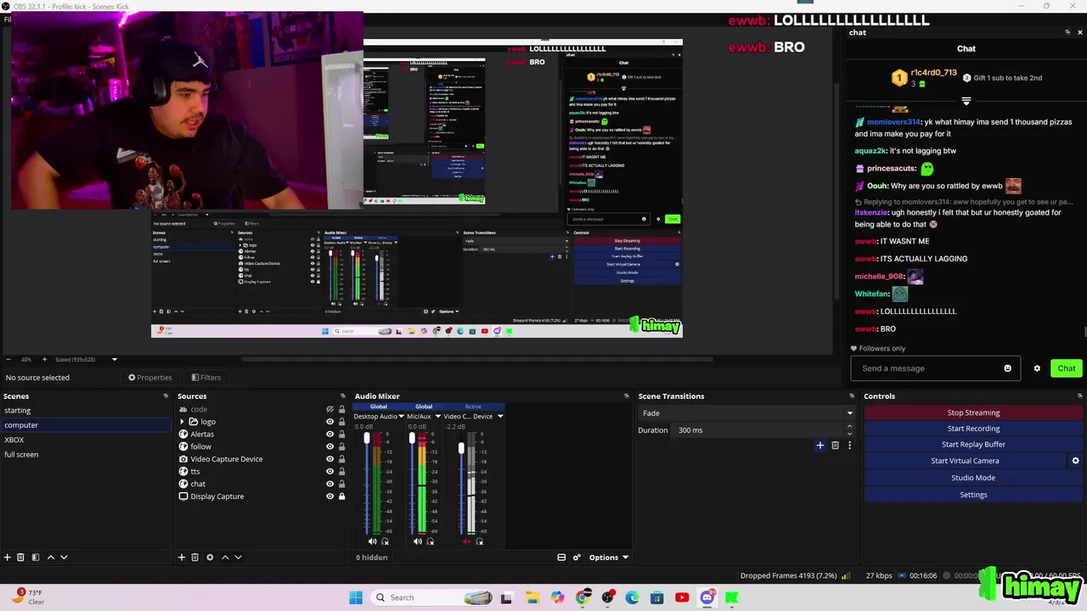Hide the Video Capture Device source

tap(330, 459)
